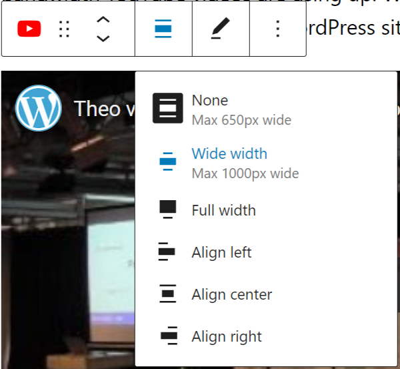Move block down with the down chevron
The height and width of the screenshot is (369, 400).
(x=103, y=38)
